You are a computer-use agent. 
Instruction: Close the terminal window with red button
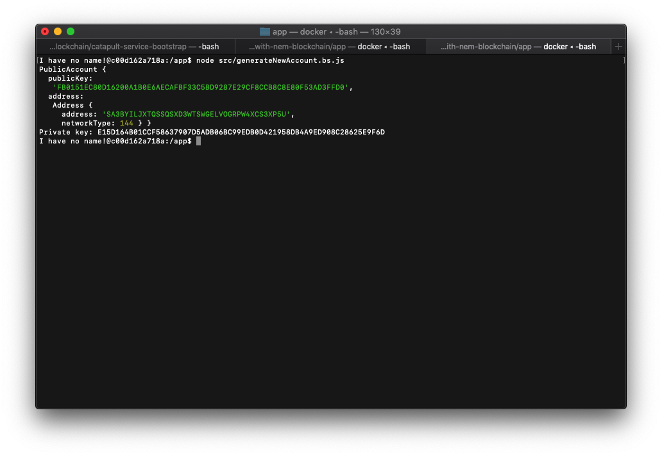click(45, 31)
